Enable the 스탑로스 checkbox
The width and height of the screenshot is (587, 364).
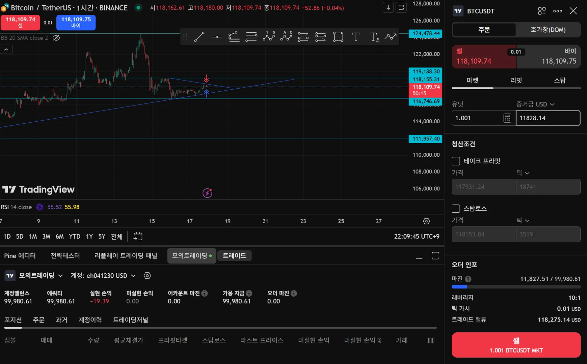[x=456, y=209]
